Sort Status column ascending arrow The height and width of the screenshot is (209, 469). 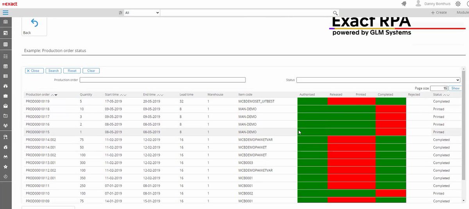444,95
